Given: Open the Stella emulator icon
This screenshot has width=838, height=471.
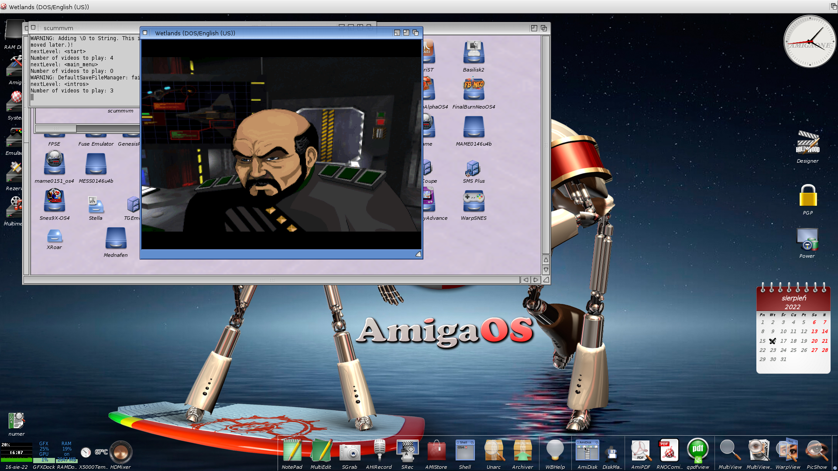Looking at the screenshot, I should tap(96, 205).
